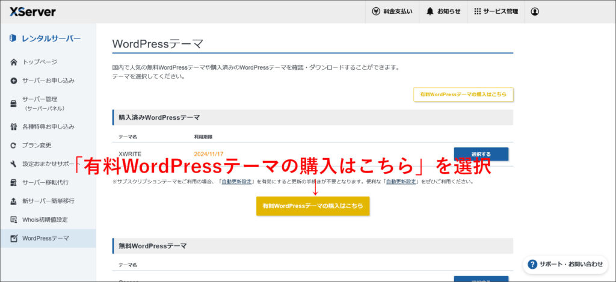The image size is (616, 282).
Task: Click outlined 有料WordPressテーマの購入はこちら button at top
Action: pos(463,94)
